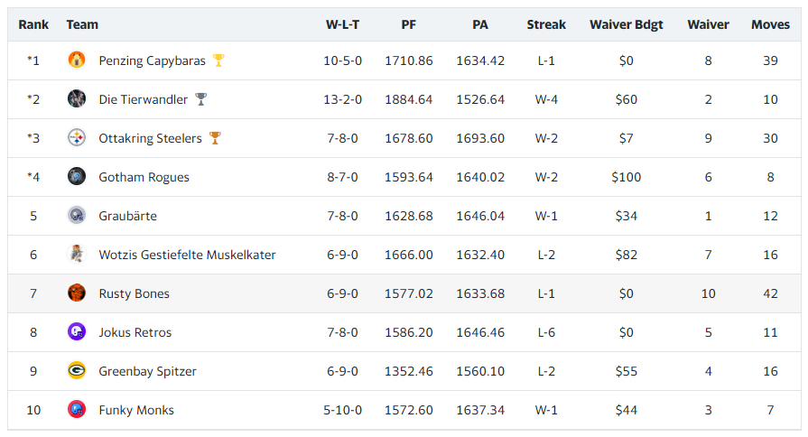This screenshot has height=437, width=808.
Task: Open the Graubärte team page
Action: 128,216
